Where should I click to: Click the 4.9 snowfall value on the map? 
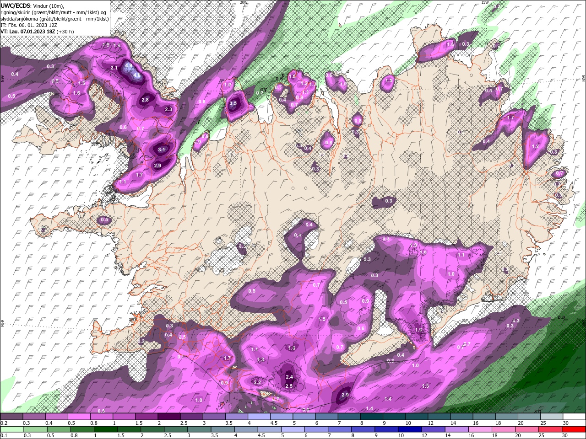(129, 66)
